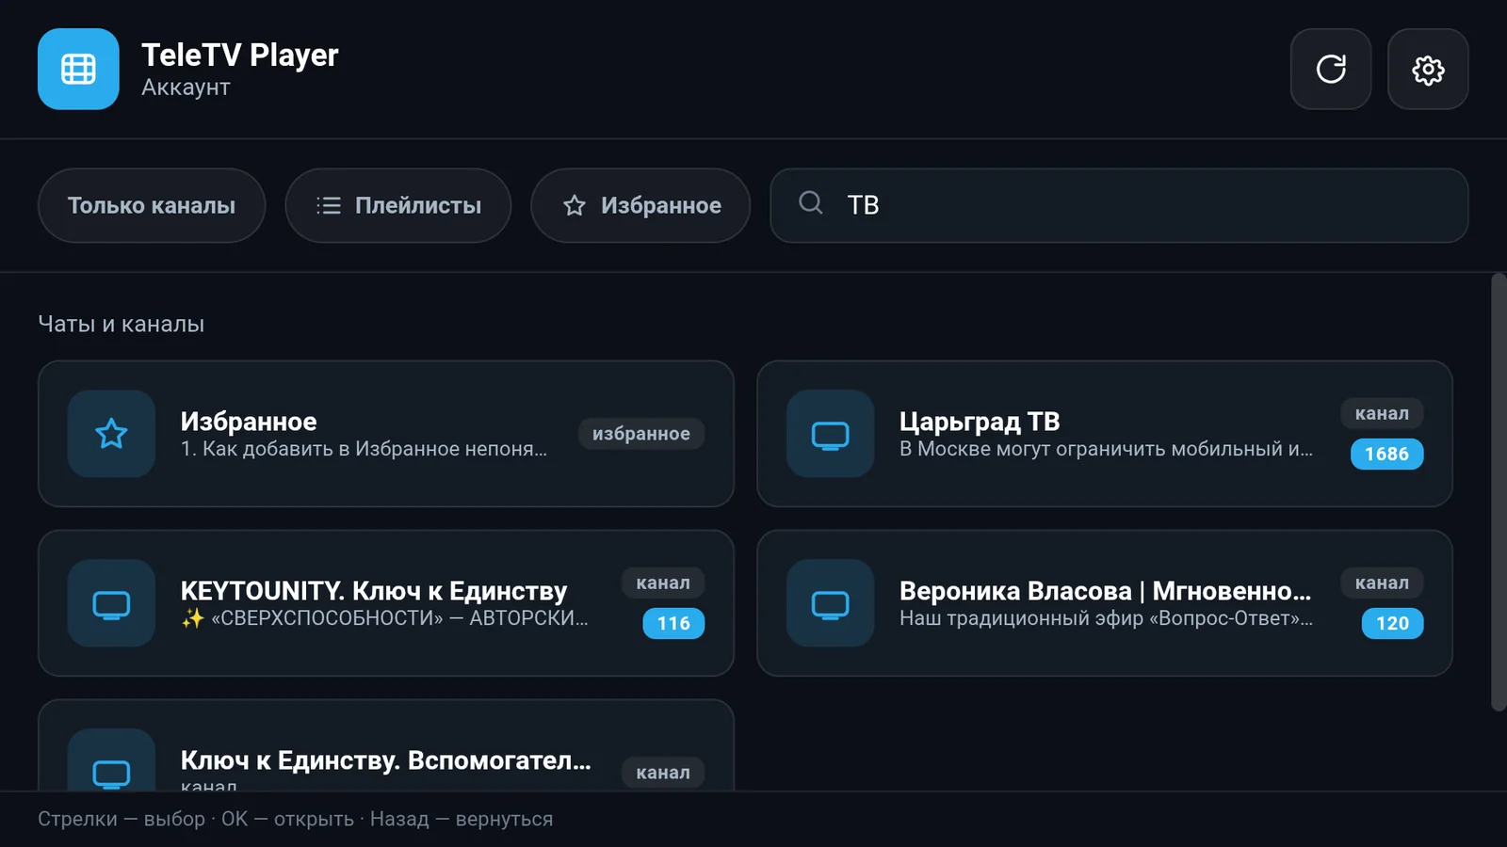Click the Чаты и каналы section heading
The height and width of the screenshot is (847, 1507).
(x=121, y=324)
